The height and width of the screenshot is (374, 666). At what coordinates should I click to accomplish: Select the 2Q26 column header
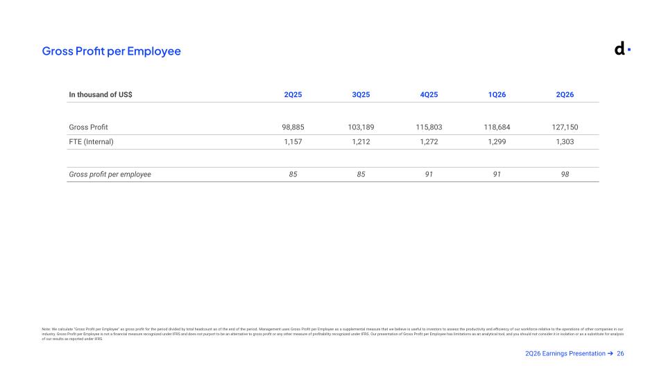[x=565, y=95]
